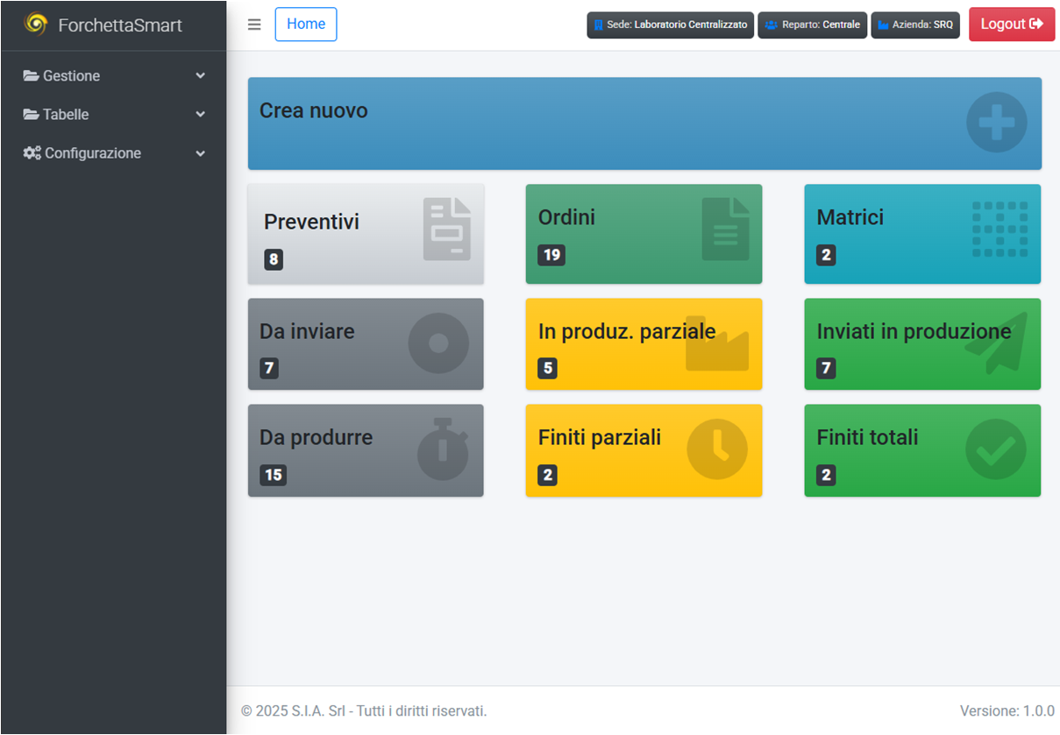Click the grid icon on Matrici card
This screenshot has height=735, width=1060.
(1000, 230)
